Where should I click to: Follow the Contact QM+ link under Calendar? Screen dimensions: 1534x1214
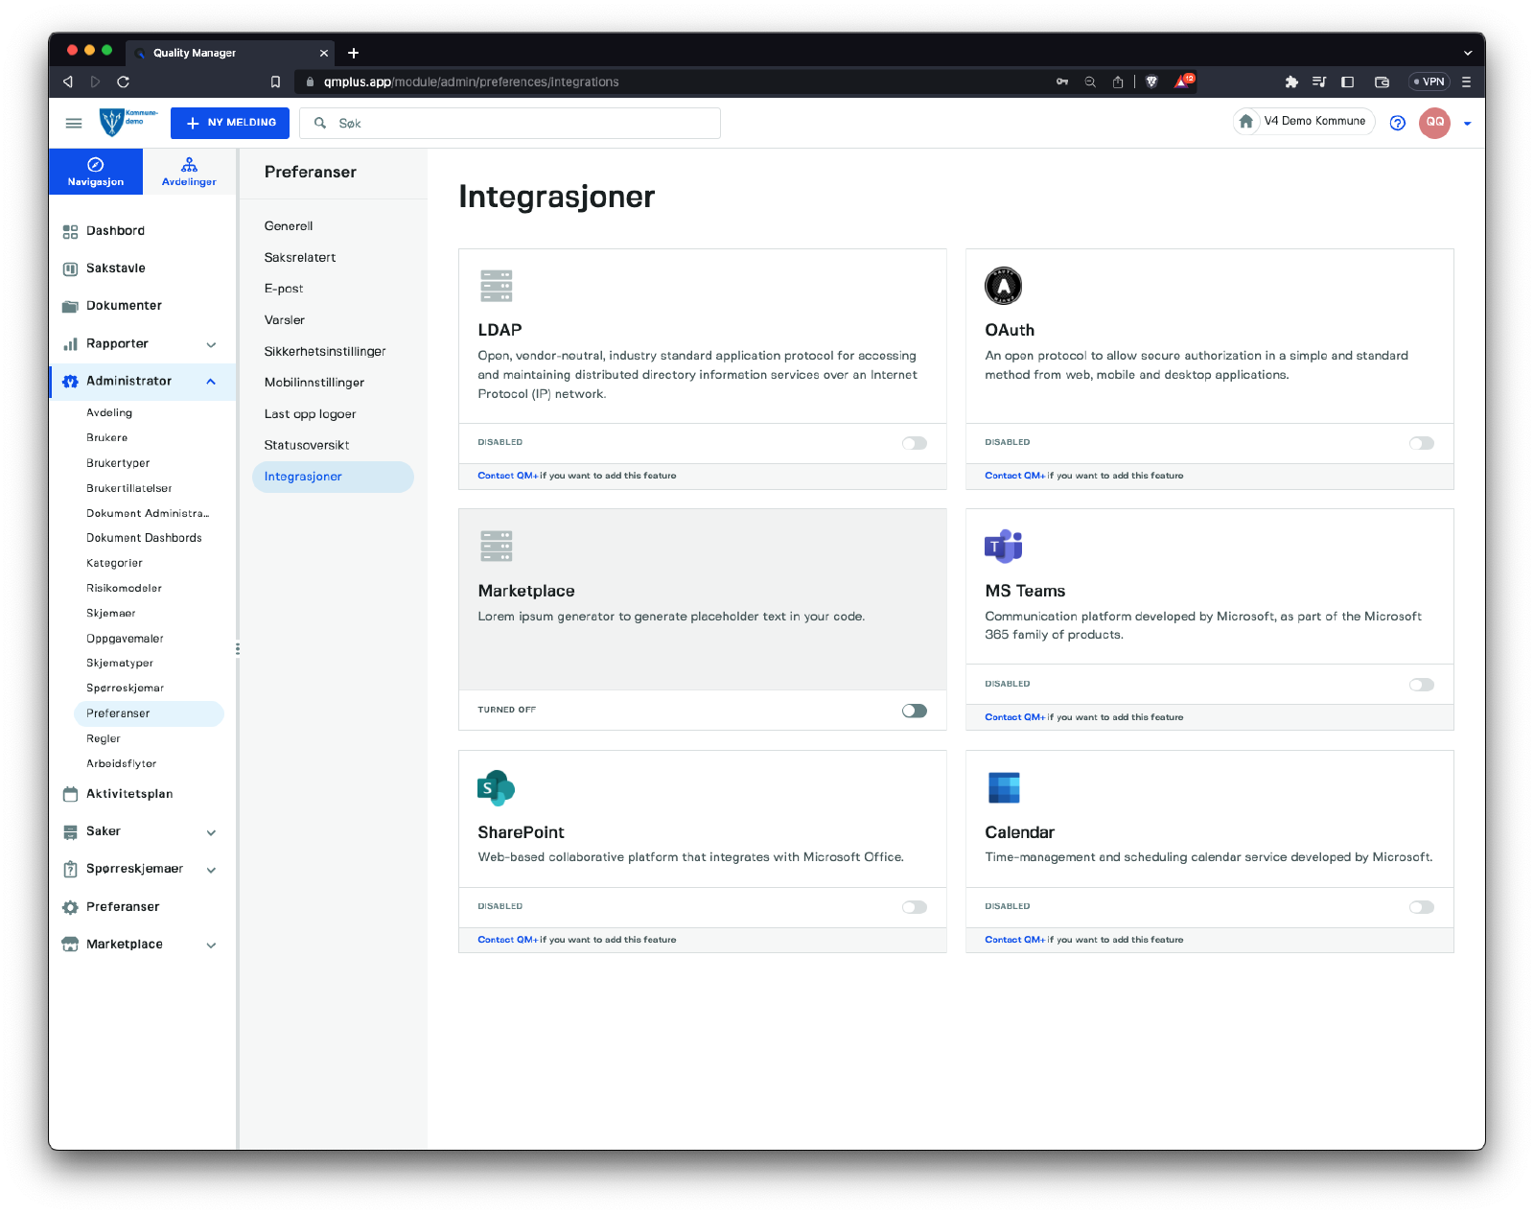(x=1014, y=940)
